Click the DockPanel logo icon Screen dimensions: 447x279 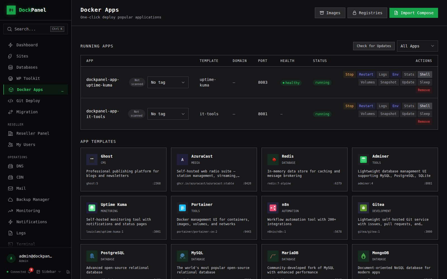(11, 10)
